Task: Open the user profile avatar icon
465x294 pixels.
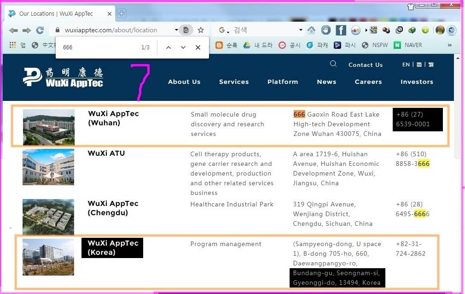Action: click(x=440, y=30)
